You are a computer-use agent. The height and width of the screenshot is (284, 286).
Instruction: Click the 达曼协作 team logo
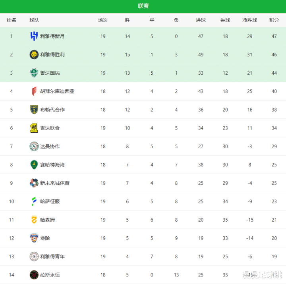[x=34, y=146]
